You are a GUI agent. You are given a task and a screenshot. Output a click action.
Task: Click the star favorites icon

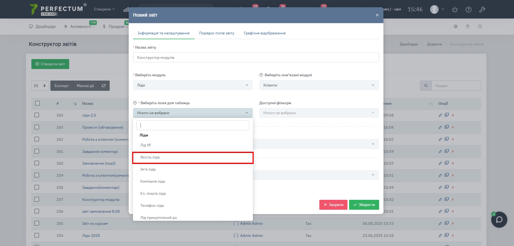480,26
